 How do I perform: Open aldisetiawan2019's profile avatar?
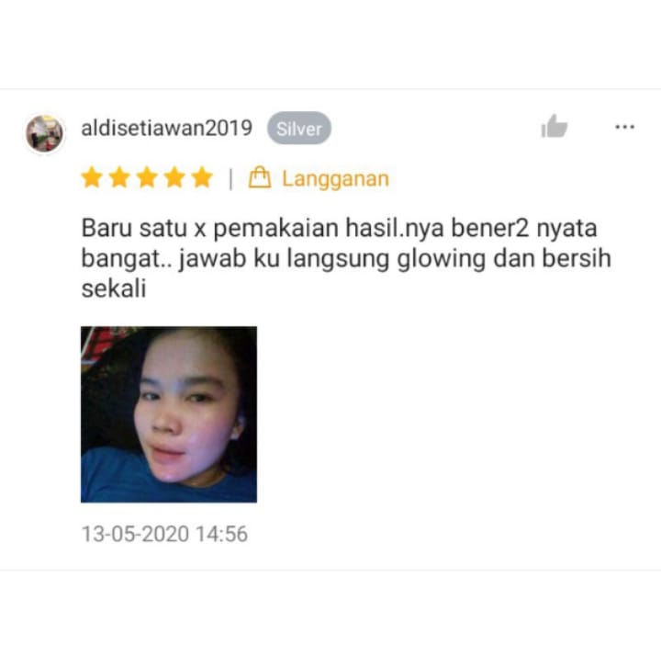45,133
